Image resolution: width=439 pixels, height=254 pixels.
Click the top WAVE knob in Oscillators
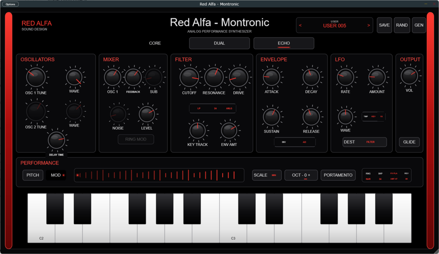coord(74,77)
